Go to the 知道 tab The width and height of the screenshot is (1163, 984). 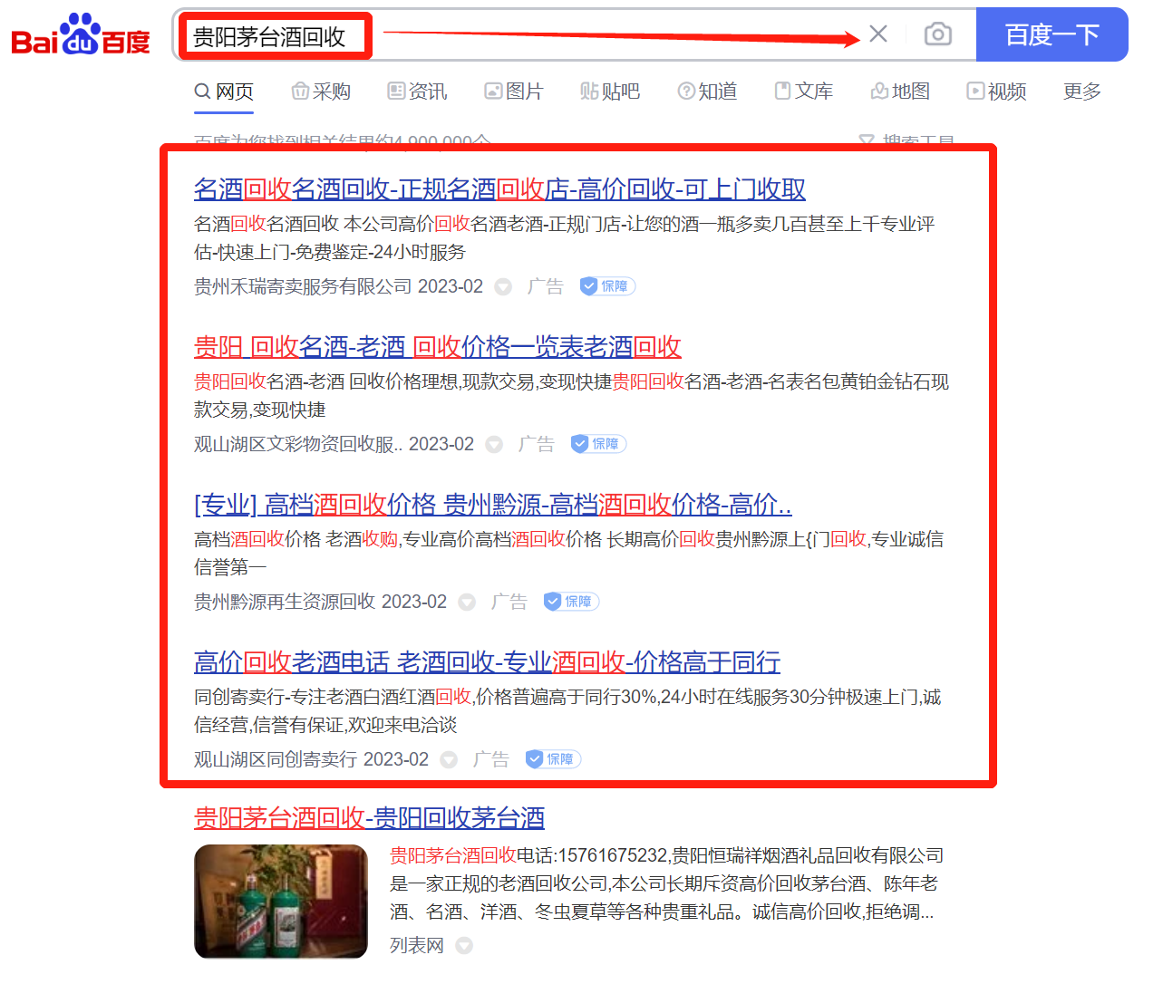[x=707, y=92]
